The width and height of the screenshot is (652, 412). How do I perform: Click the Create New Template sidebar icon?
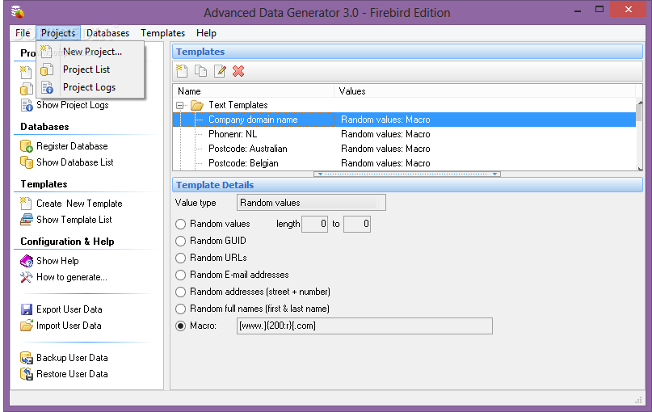tap(26, 204)
